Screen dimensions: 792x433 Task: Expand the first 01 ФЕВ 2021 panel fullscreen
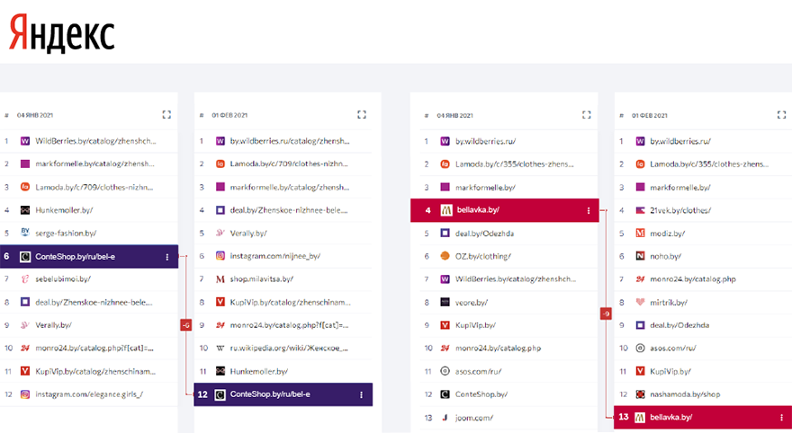pyautogui.click(x=362, y=115)
